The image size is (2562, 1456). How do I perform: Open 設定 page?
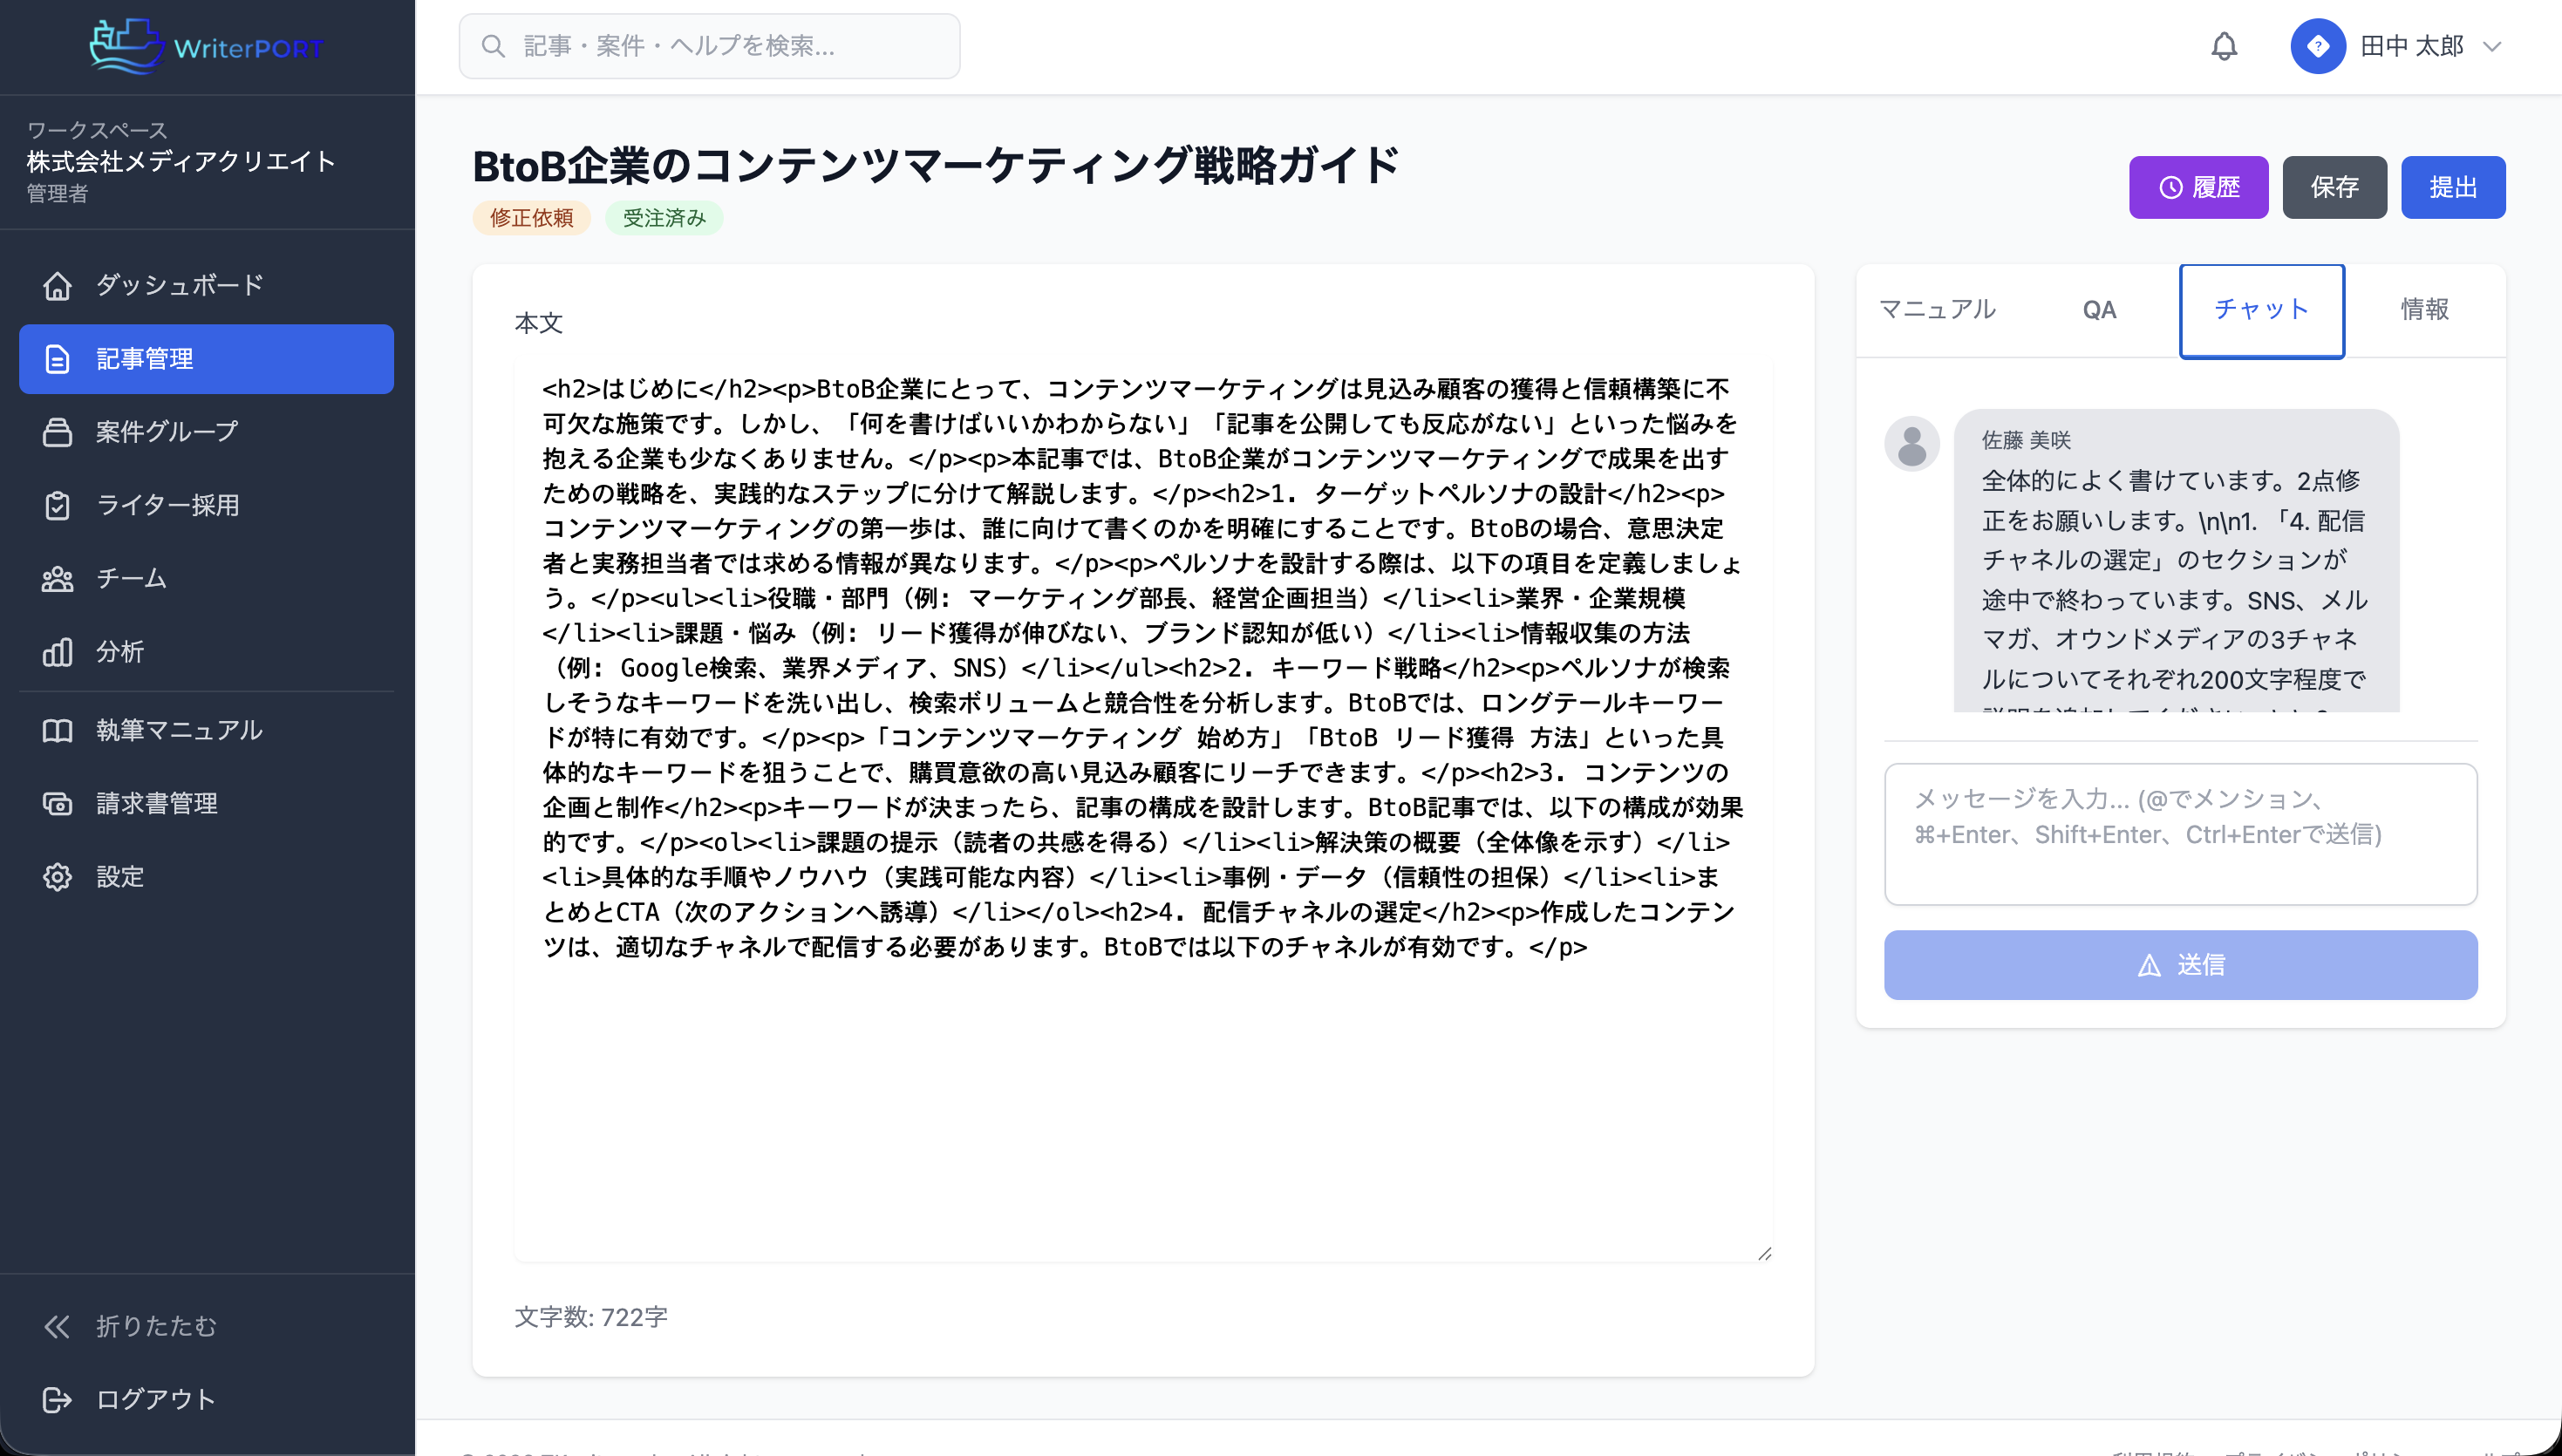click(x=206, y=877)
